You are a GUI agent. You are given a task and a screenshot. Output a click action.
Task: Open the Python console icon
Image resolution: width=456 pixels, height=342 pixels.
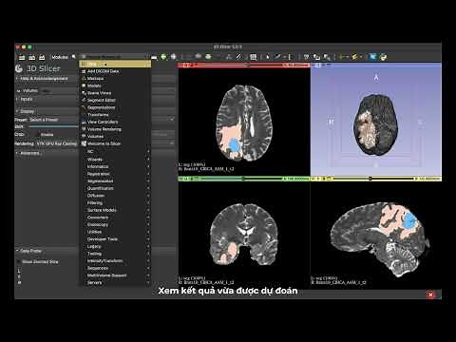pos(383,57)
